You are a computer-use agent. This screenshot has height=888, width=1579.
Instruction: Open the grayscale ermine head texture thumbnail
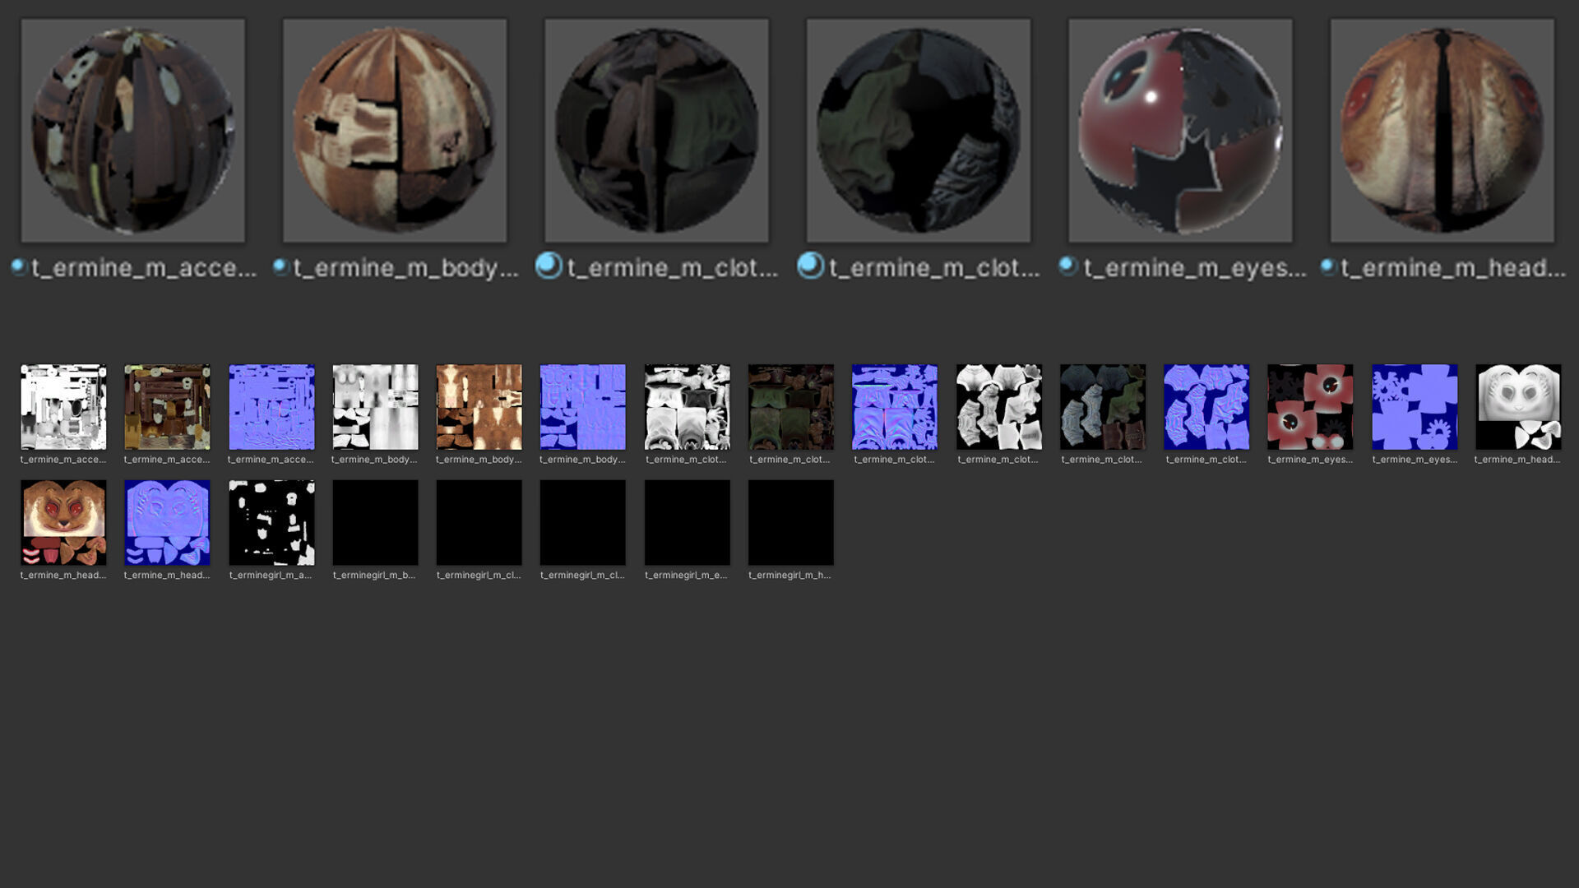point(1518,407)
